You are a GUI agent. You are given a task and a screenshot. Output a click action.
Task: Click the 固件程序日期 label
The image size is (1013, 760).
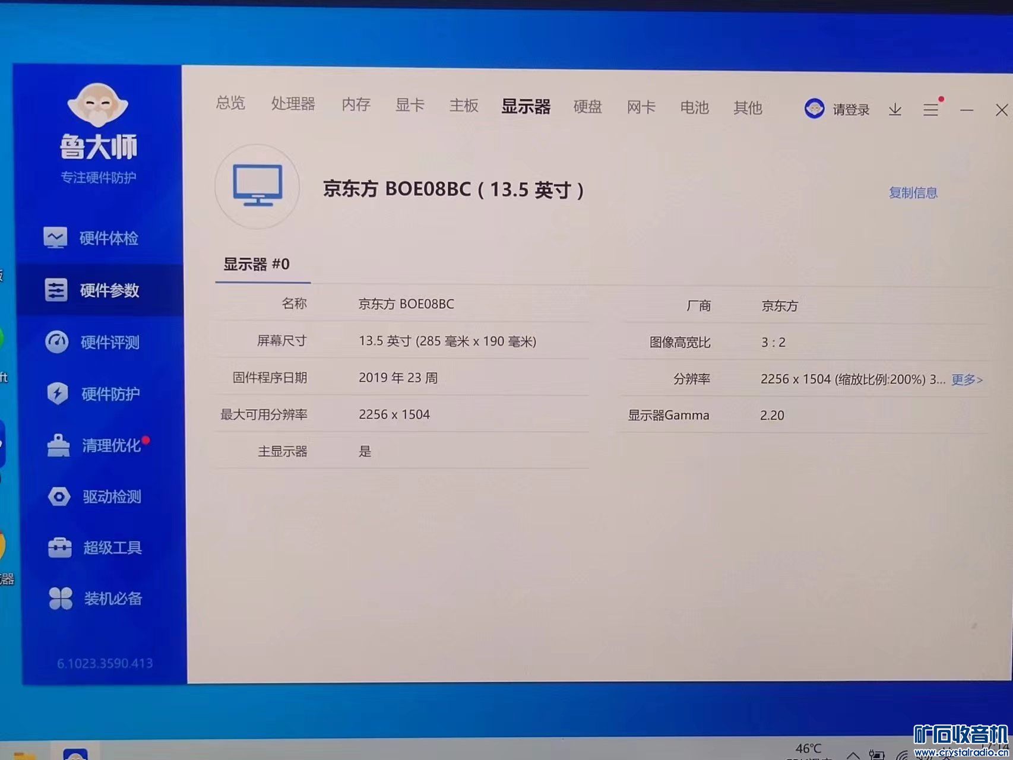[270, 378]
